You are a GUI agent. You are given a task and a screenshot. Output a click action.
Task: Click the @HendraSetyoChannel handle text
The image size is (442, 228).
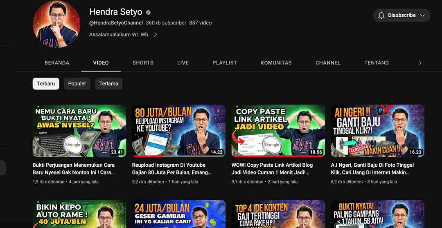116,23
